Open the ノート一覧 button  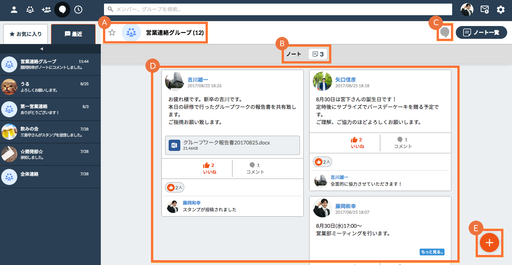coord(481,33)
